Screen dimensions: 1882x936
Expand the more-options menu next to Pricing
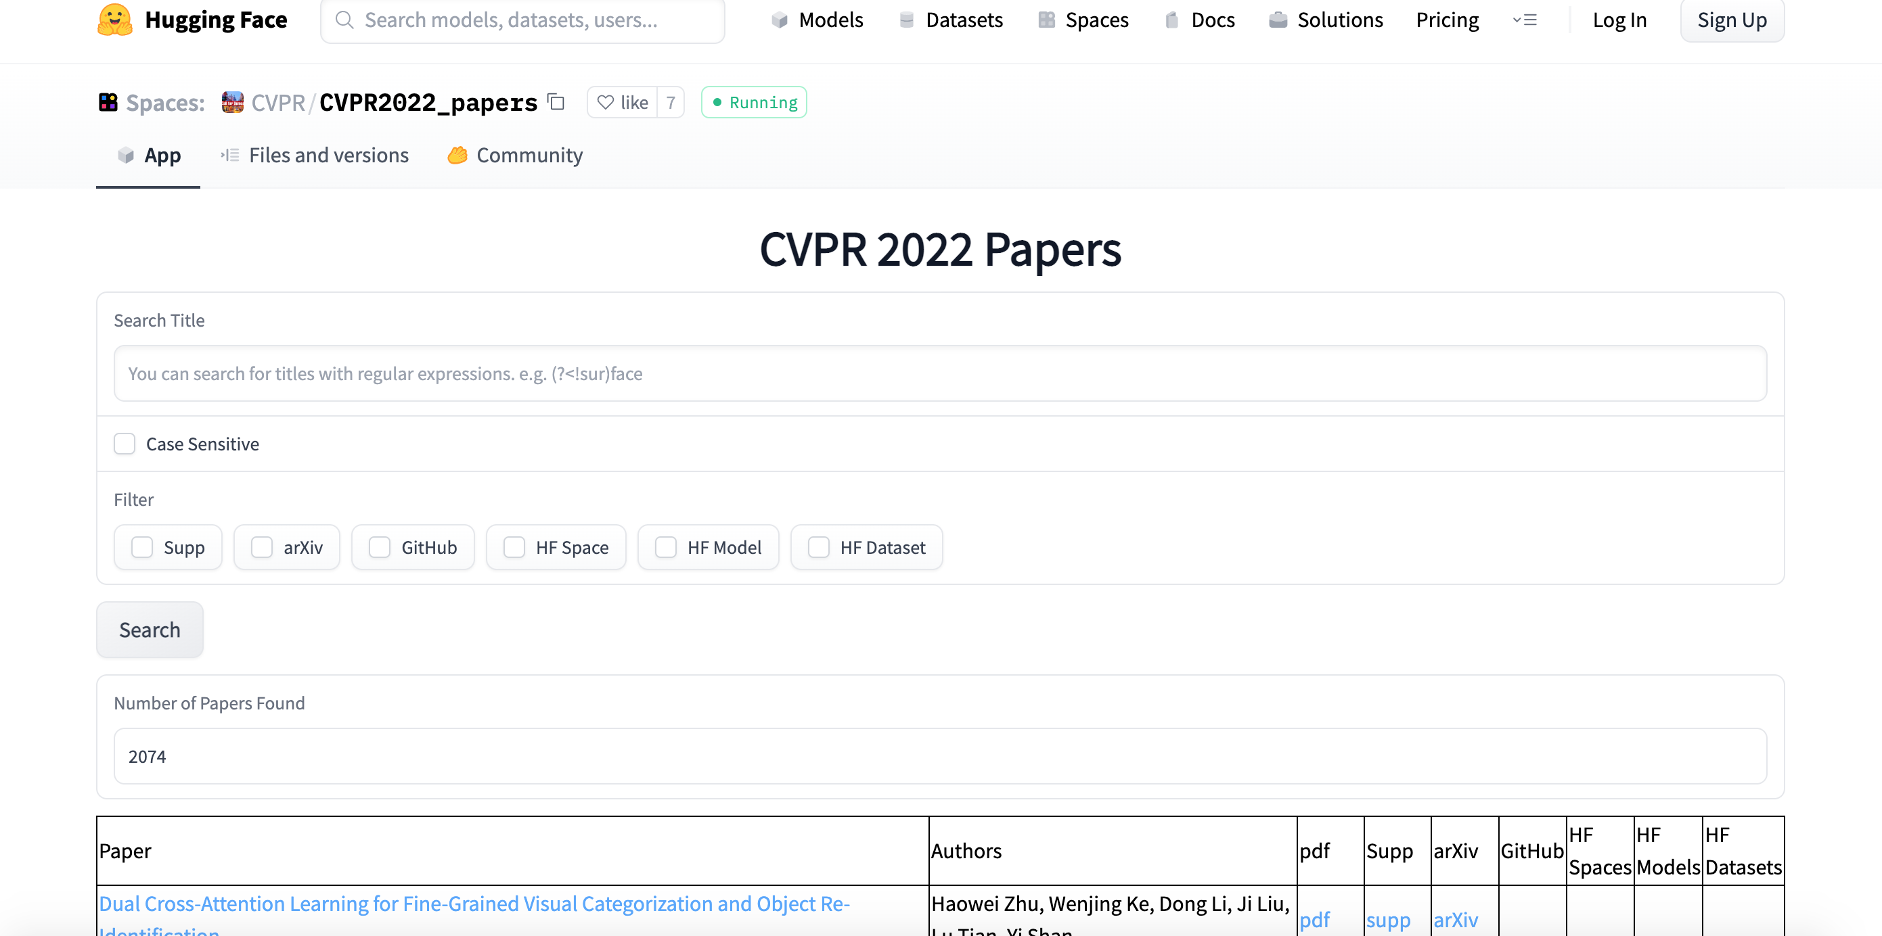[x=1525, y=20]
